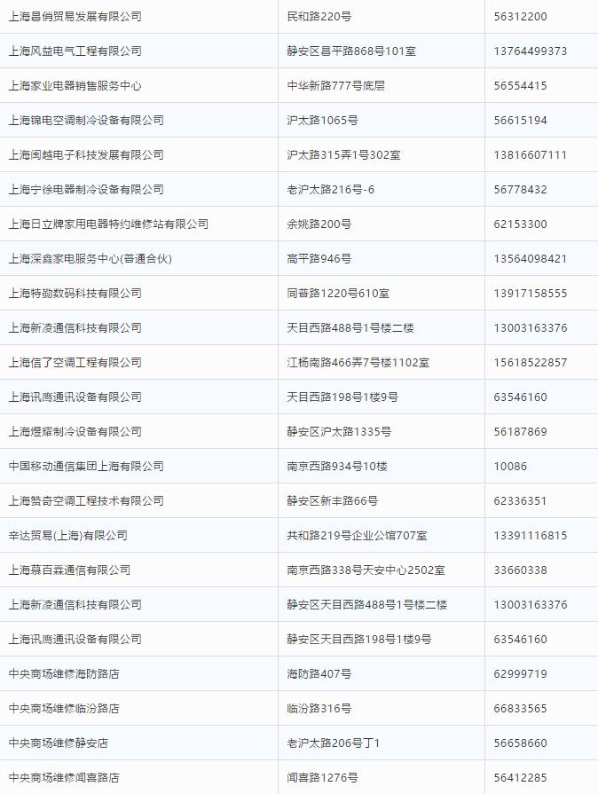Click phone number 13917158555
The image size is (598, 794).
pyautogui.click(x=531, y=293)
